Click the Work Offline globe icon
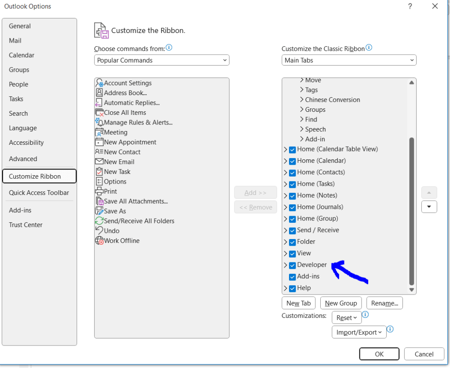450x368 pixels. [x=99, y=241]
